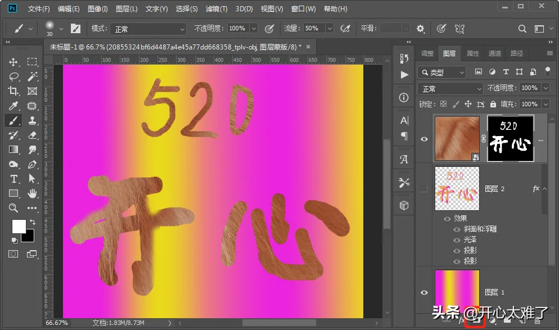Open the layer blend mode 正常 dropdown
This screenshot has height=330, width=559.
tap(451, 88)
